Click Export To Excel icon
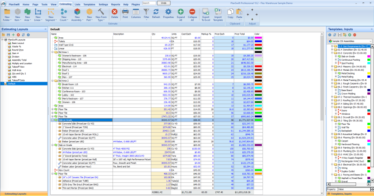Viewport: 374px width, 196px height. coord(206,12)
